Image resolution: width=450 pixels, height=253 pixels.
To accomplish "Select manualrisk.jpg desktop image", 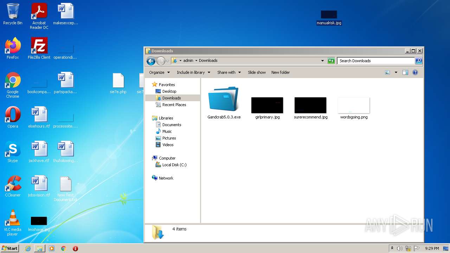I will point(329,18).
